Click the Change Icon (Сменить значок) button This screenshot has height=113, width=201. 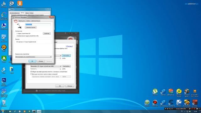31,27
